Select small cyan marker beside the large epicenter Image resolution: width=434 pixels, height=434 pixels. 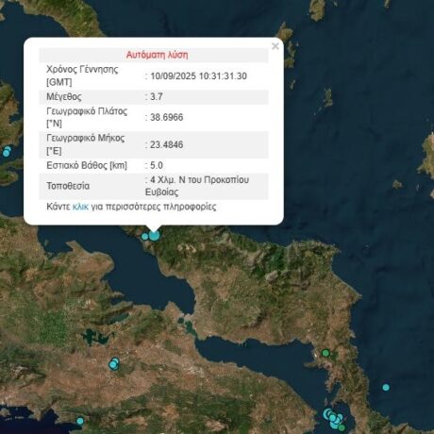click(144, 236)
